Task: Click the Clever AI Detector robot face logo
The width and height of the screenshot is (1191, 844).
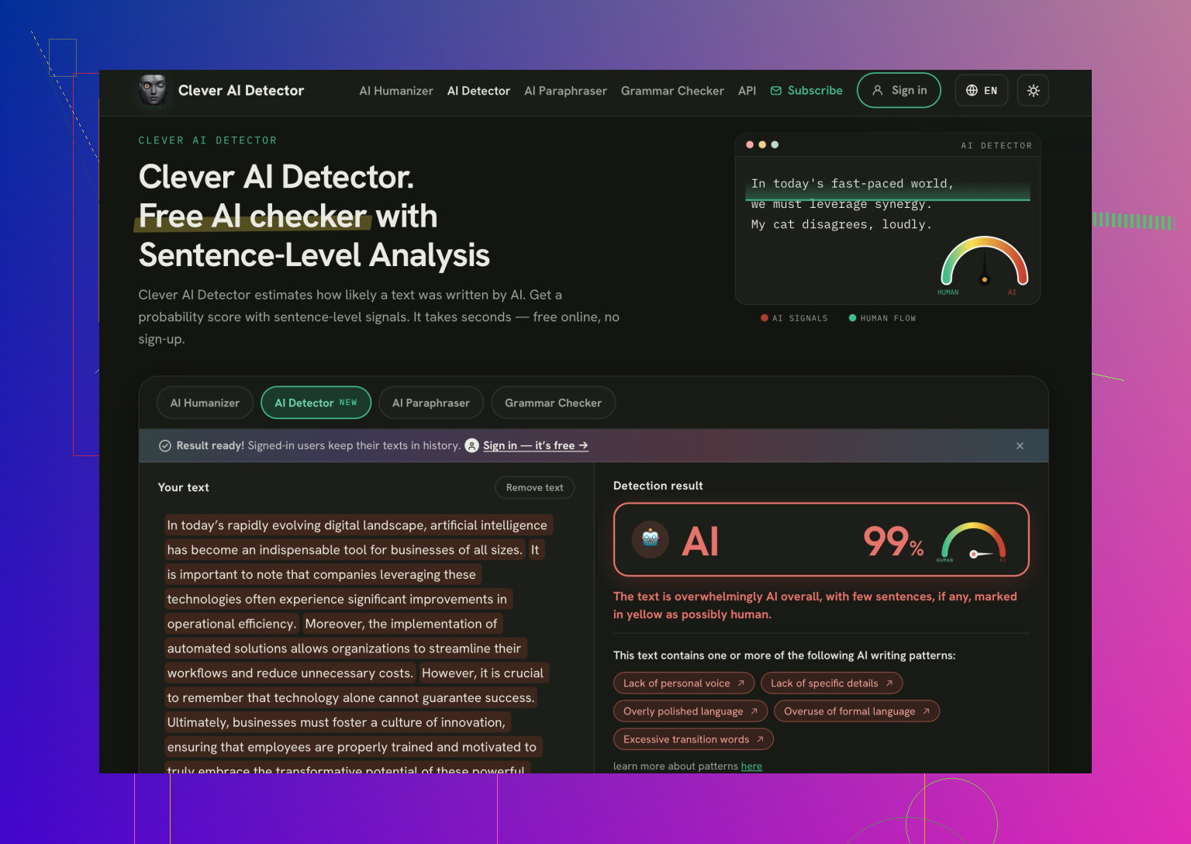Action: coord(153,90)
